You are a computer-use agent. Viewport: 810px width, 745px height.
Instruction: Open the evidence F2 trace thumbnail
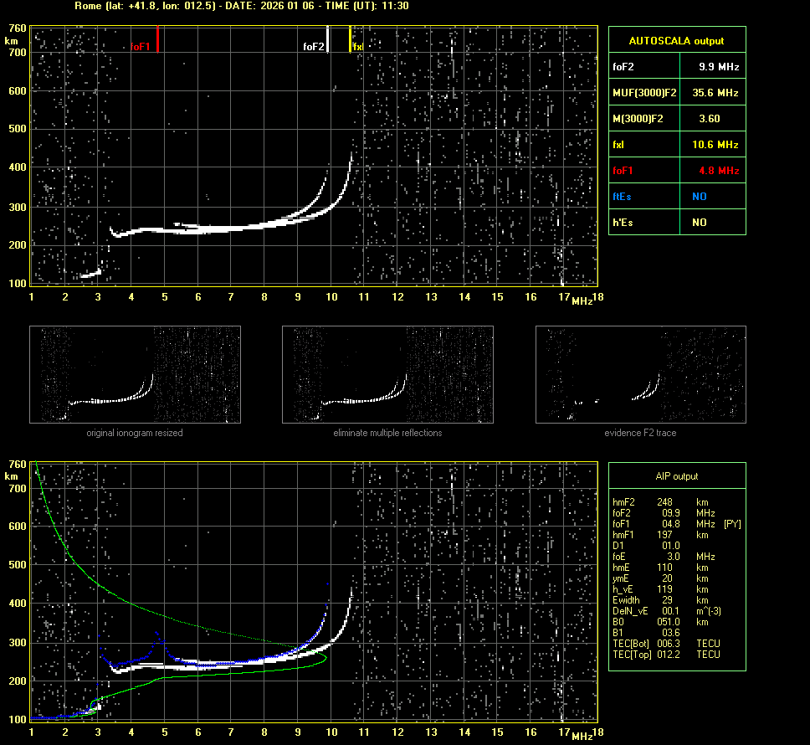640,374
